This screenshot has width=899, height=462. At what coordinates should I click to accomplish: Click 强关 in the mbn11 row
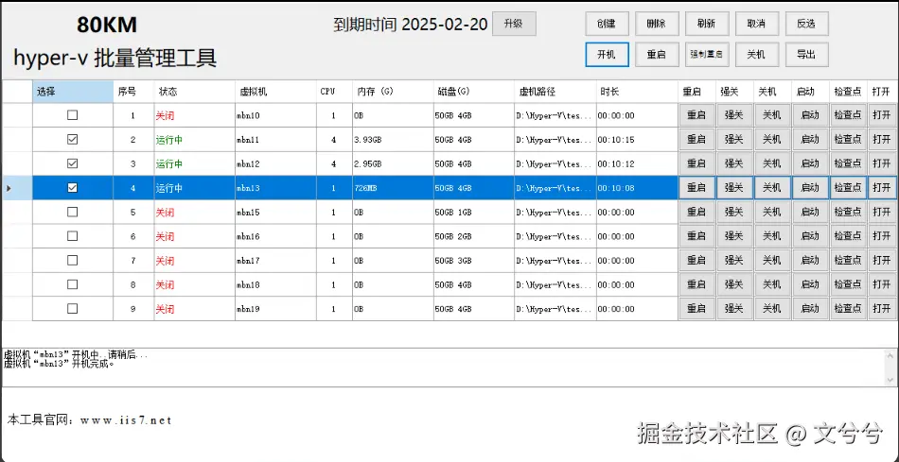734,139
